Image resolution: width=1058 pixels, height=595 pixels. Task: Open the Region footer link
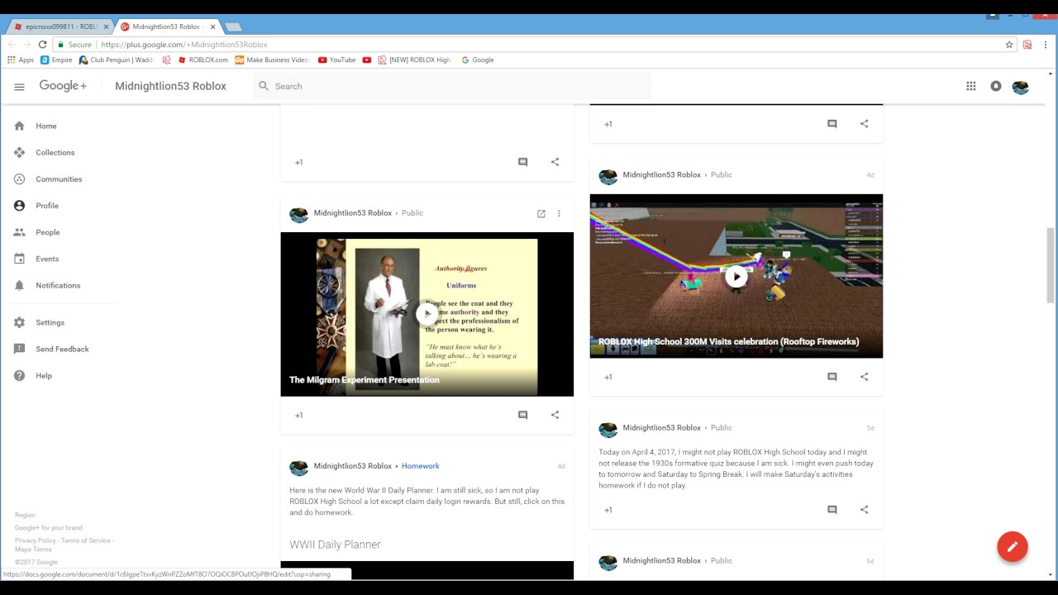click(x=25, y=515)
